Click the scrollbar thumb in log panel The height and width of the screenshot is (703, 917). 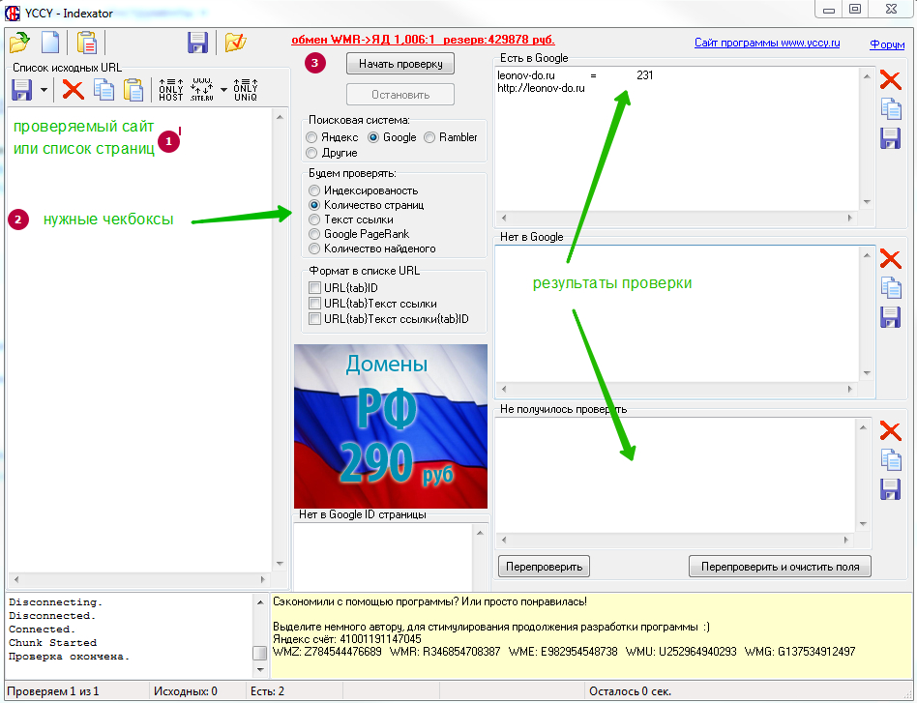click(x=259, y=653)
